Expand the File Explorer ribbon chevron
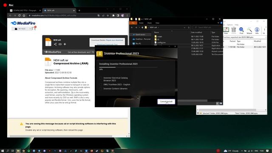Image resolution: width=272 pixels, height=153 pixels. click(x=218, y=23)
